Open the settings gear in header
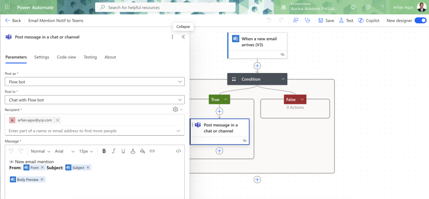Screen dimensions: 429x199 (368, 8)
